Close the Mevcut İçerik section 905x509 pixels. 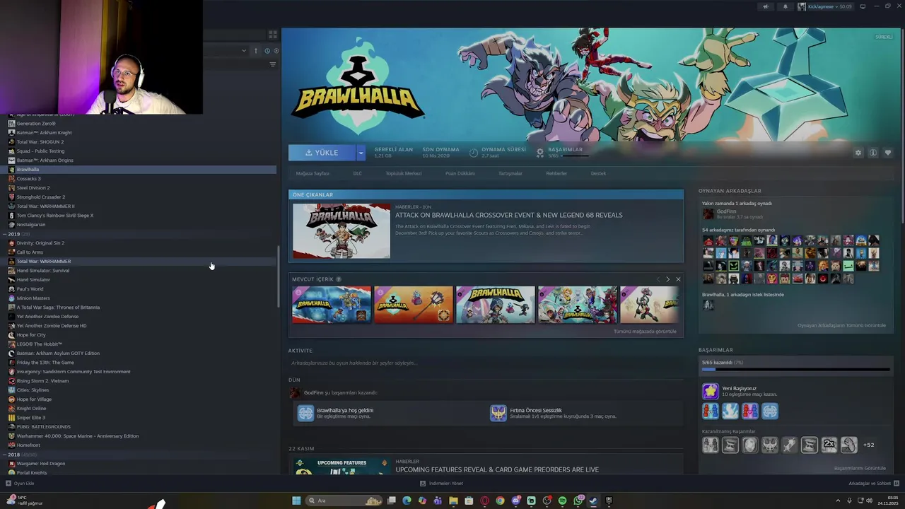(x=678, y=279)
